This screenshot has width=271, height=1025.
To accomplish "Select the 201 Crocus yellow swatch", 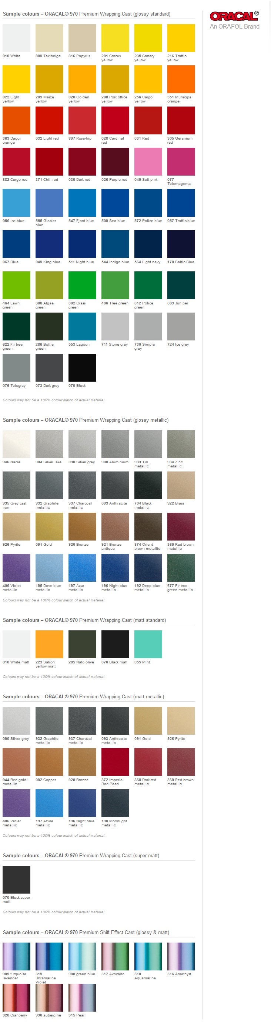I will pos(115,38).
